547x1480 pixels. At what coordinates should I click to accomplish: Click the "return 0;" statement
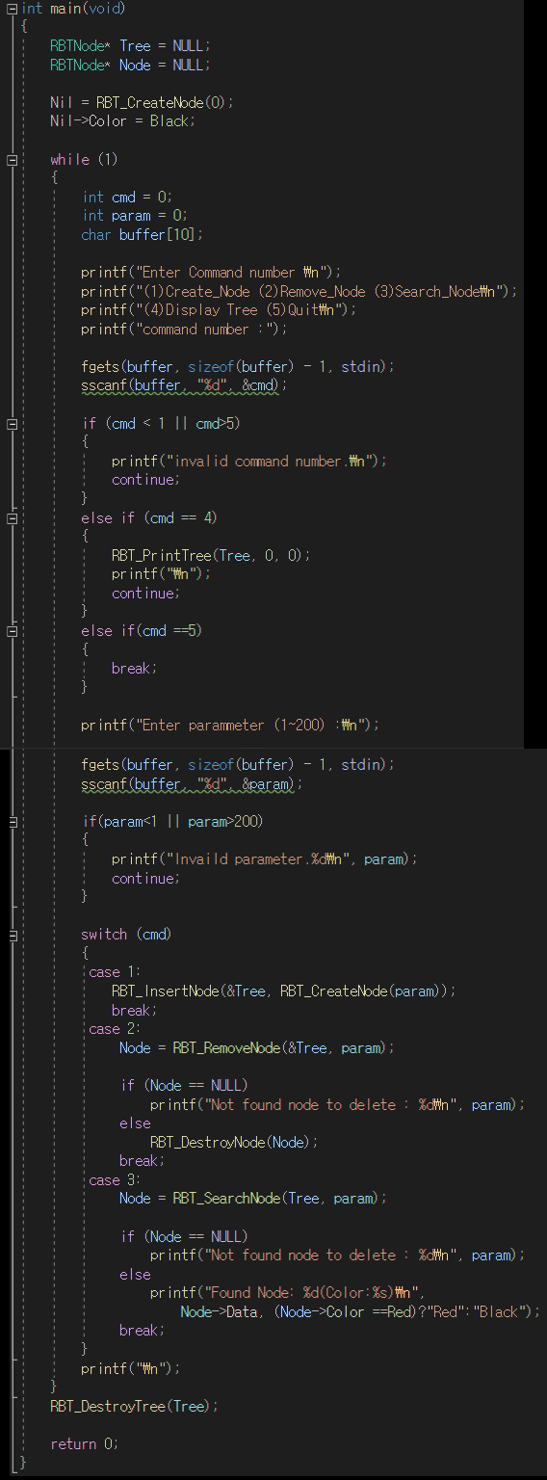tap(84, 1444)
